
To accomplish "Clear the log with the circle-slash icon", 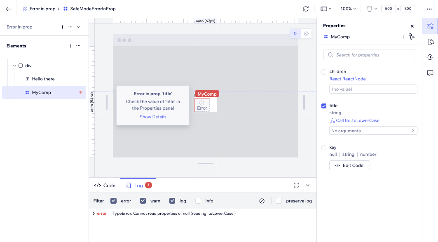I will [x=262, y=201].
